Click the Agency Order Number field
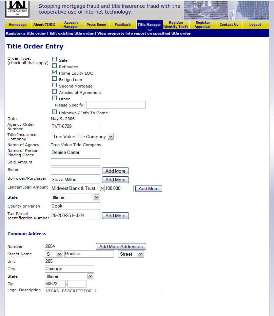 coord(76,126)
